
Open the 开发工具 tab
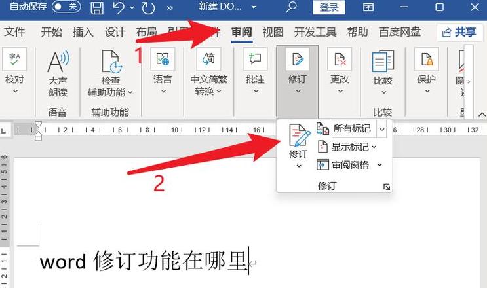coord(315,32)
